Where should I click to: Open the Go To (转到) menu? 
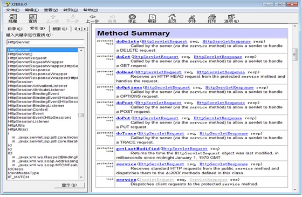71,10
